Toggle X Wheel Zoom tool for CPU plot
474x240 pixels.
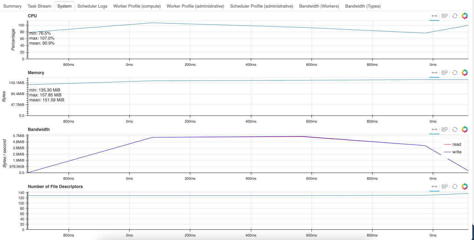click(445, 16)
